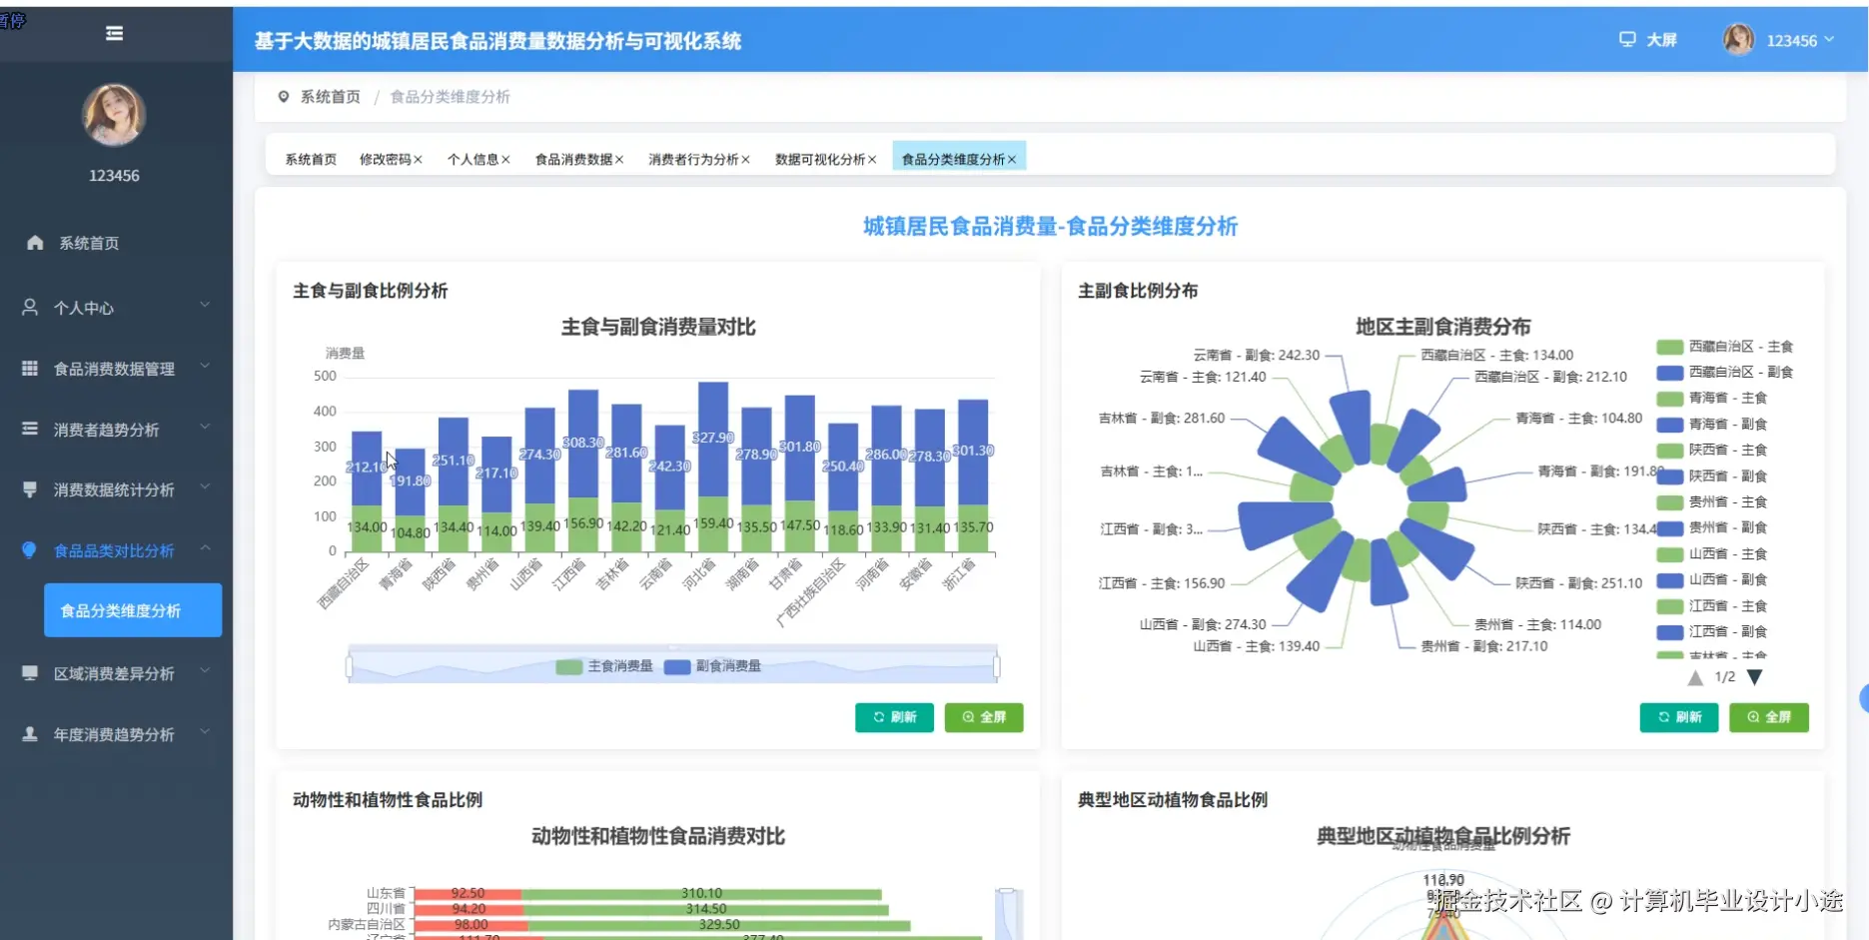Go to previous legend page arrow
The image size is (1869, 940).
(1695, 677)
